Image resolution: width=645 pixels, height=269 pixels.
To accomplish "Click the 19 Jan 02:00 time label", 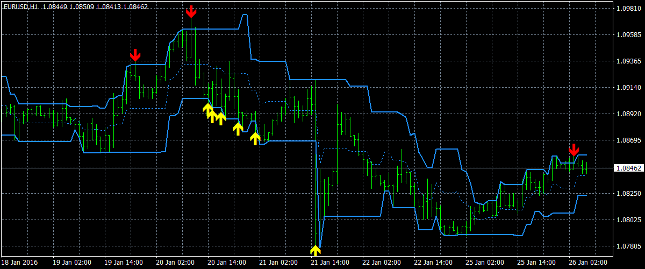I will click(73, 263).
